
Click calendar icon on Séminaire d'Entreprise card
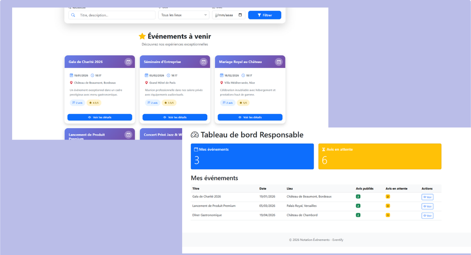pyautogui.click(x=203, y=62)
